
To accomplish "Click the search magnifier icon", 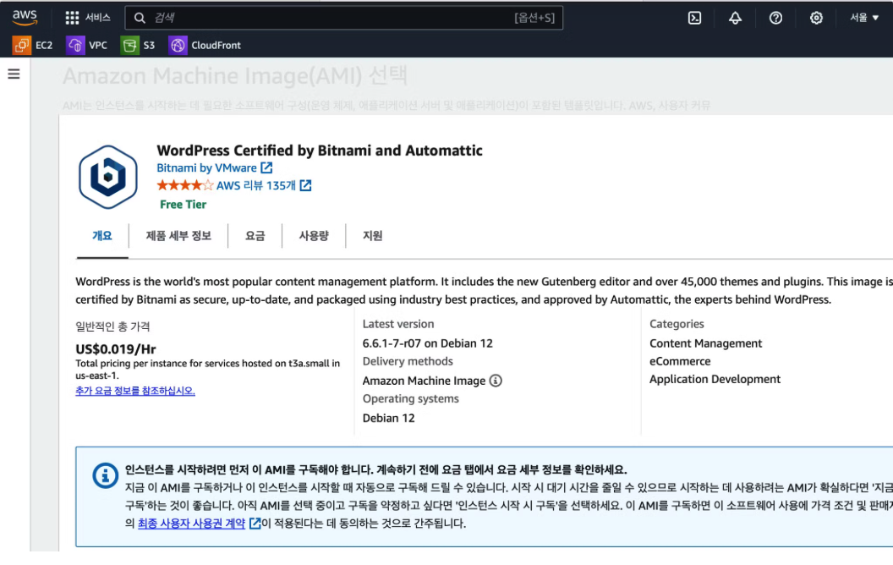I will coord(140,19).
